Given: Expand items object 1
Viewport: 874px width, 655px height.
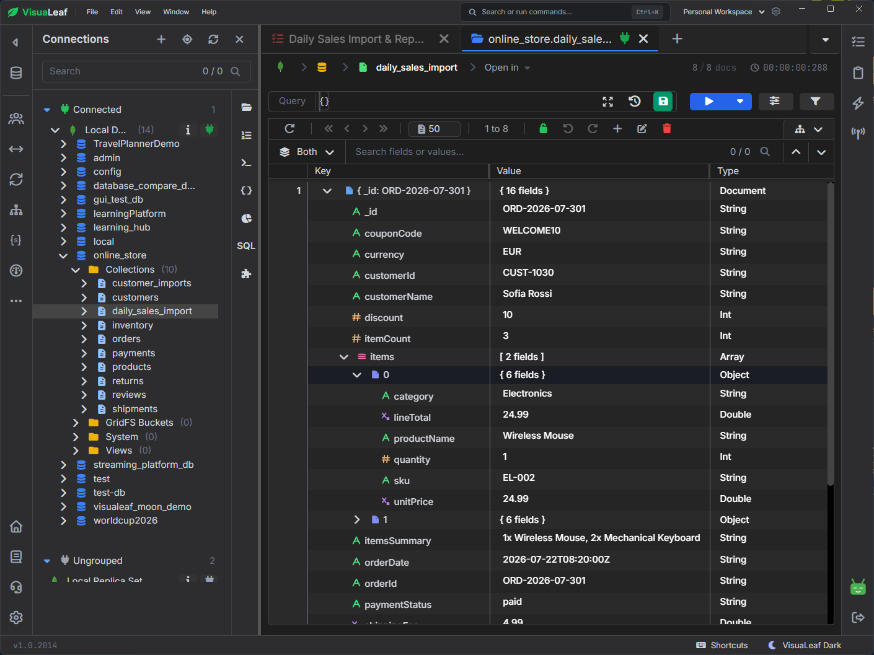Looking at the screenshot, I should click(356, 519).
